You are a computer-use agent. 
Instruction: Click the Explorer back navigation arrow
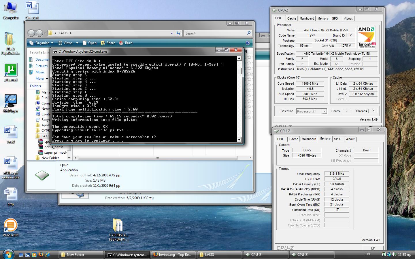click(x=31, y=33)
